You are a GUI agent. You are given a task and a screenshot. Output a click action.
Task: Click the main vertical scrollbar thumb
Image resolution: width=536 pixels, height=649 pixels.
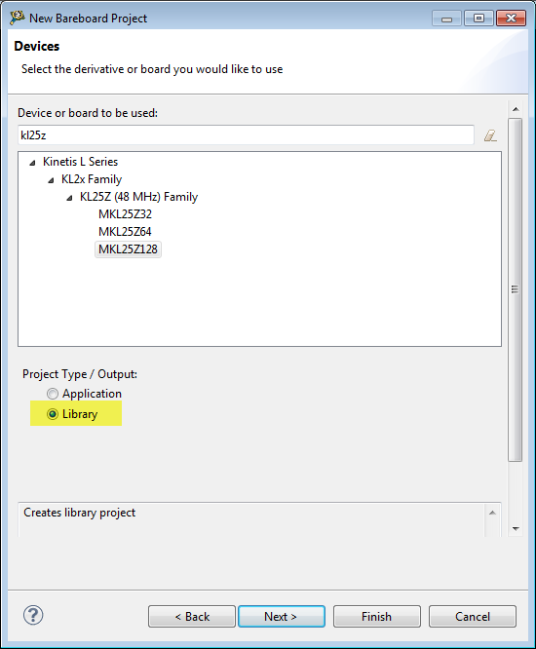(516, 289)
